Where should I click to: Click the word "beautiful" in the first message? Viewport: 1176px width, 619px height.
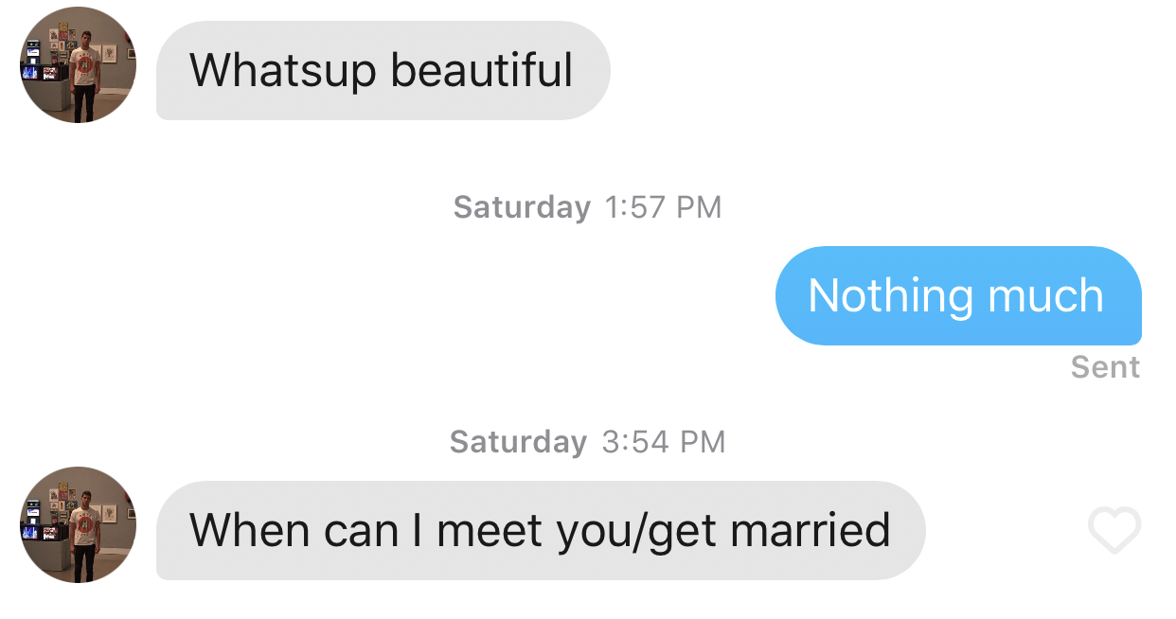482,71
